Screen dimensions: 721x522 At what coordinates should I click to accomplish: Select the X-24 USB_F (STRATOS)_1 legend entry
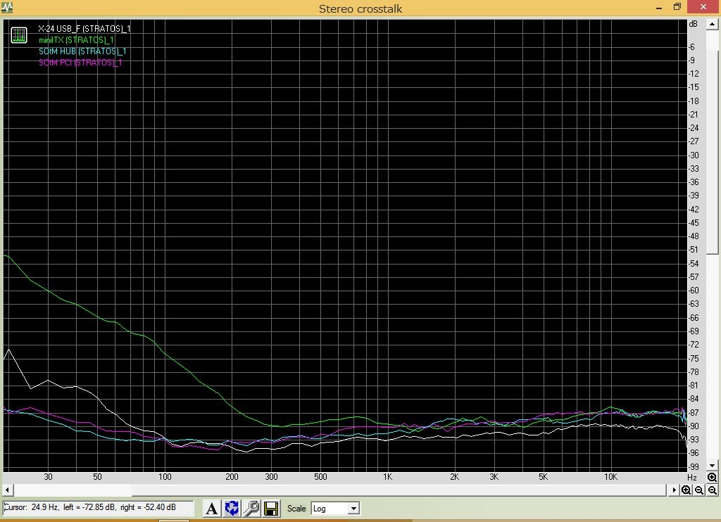pyautogui.click(x=84, y=29)
